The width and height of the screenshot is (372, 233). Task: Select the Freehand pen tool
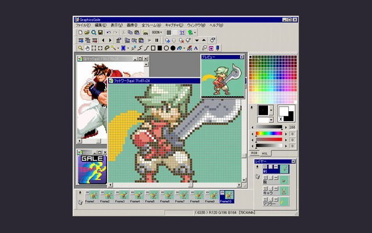(133, 48)
